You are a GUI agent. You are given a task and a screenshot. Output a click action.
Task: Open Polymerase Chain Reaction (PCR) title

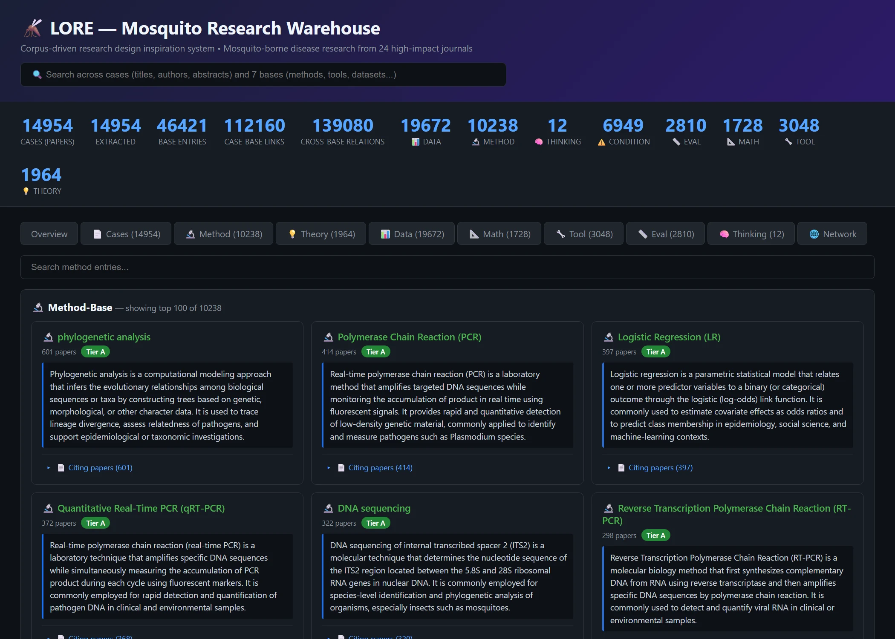coord(409,337)
